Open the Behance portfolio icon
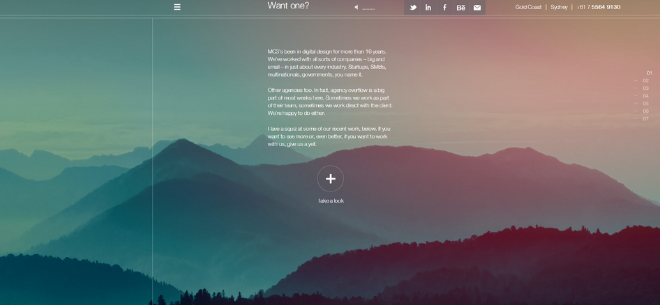The image size is (660, 305). point(460,8)
